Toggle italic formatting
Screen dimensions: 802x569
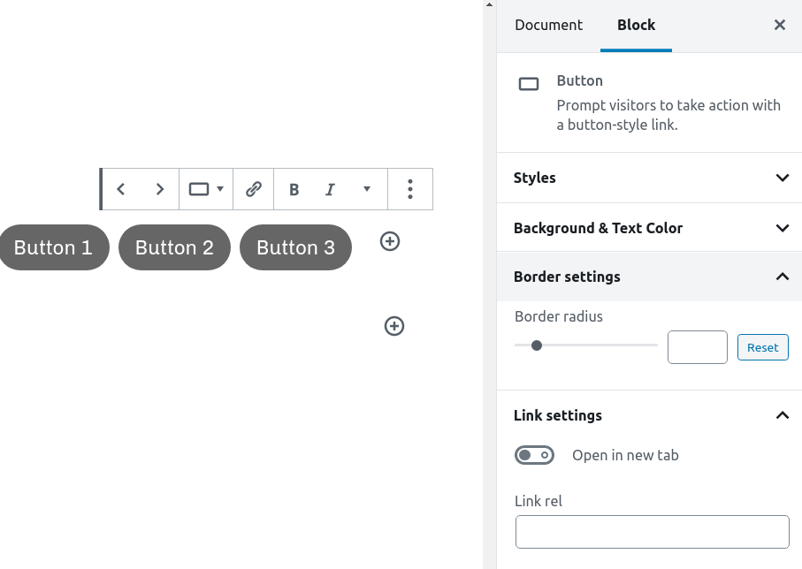pos(330,189)
